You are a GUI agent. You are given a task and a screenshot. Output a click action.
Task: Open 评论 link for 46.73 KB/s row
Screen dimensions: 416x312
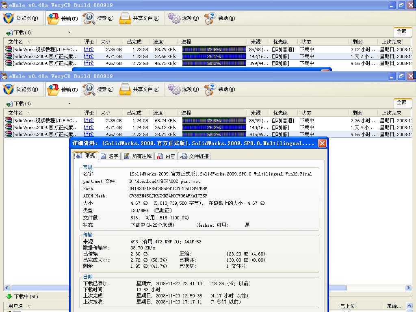click(89, 63)
